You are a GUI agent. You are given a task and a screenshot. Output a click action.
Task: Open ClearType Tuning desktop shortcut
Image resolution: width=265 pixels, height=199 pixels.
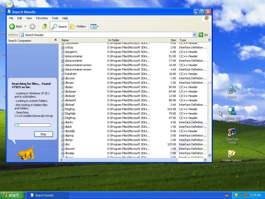tap(232, 136)
